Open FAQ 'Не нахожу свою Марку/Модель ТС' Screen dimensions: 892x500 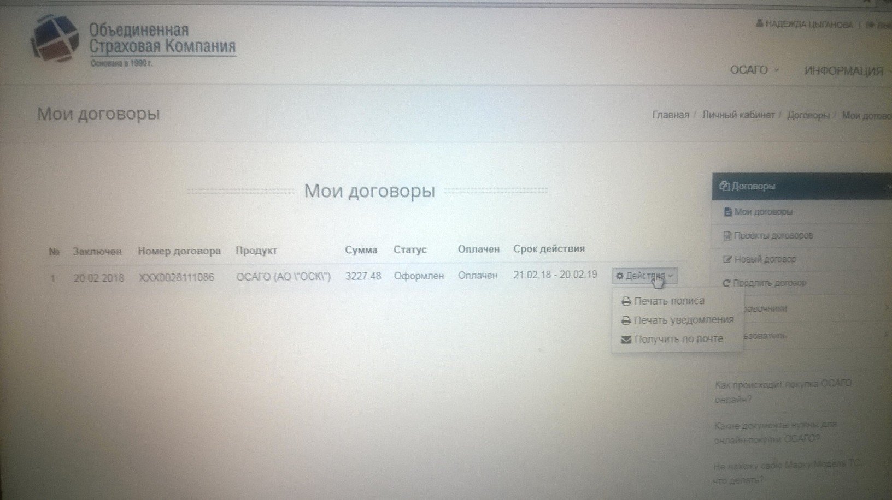pyautogui.click(x=787, y=473)
